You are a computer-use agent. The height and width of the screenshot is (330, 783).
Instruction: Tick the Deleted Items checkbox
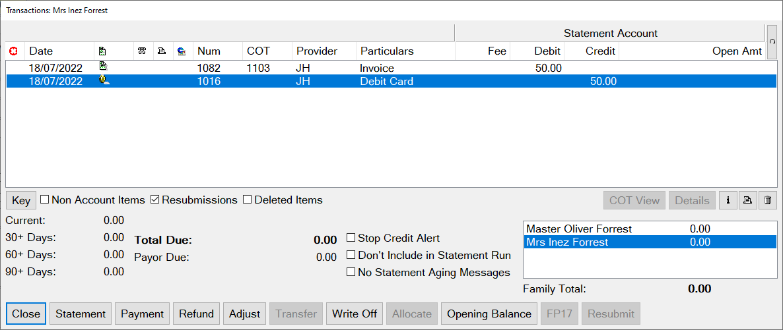coord(247,200)
